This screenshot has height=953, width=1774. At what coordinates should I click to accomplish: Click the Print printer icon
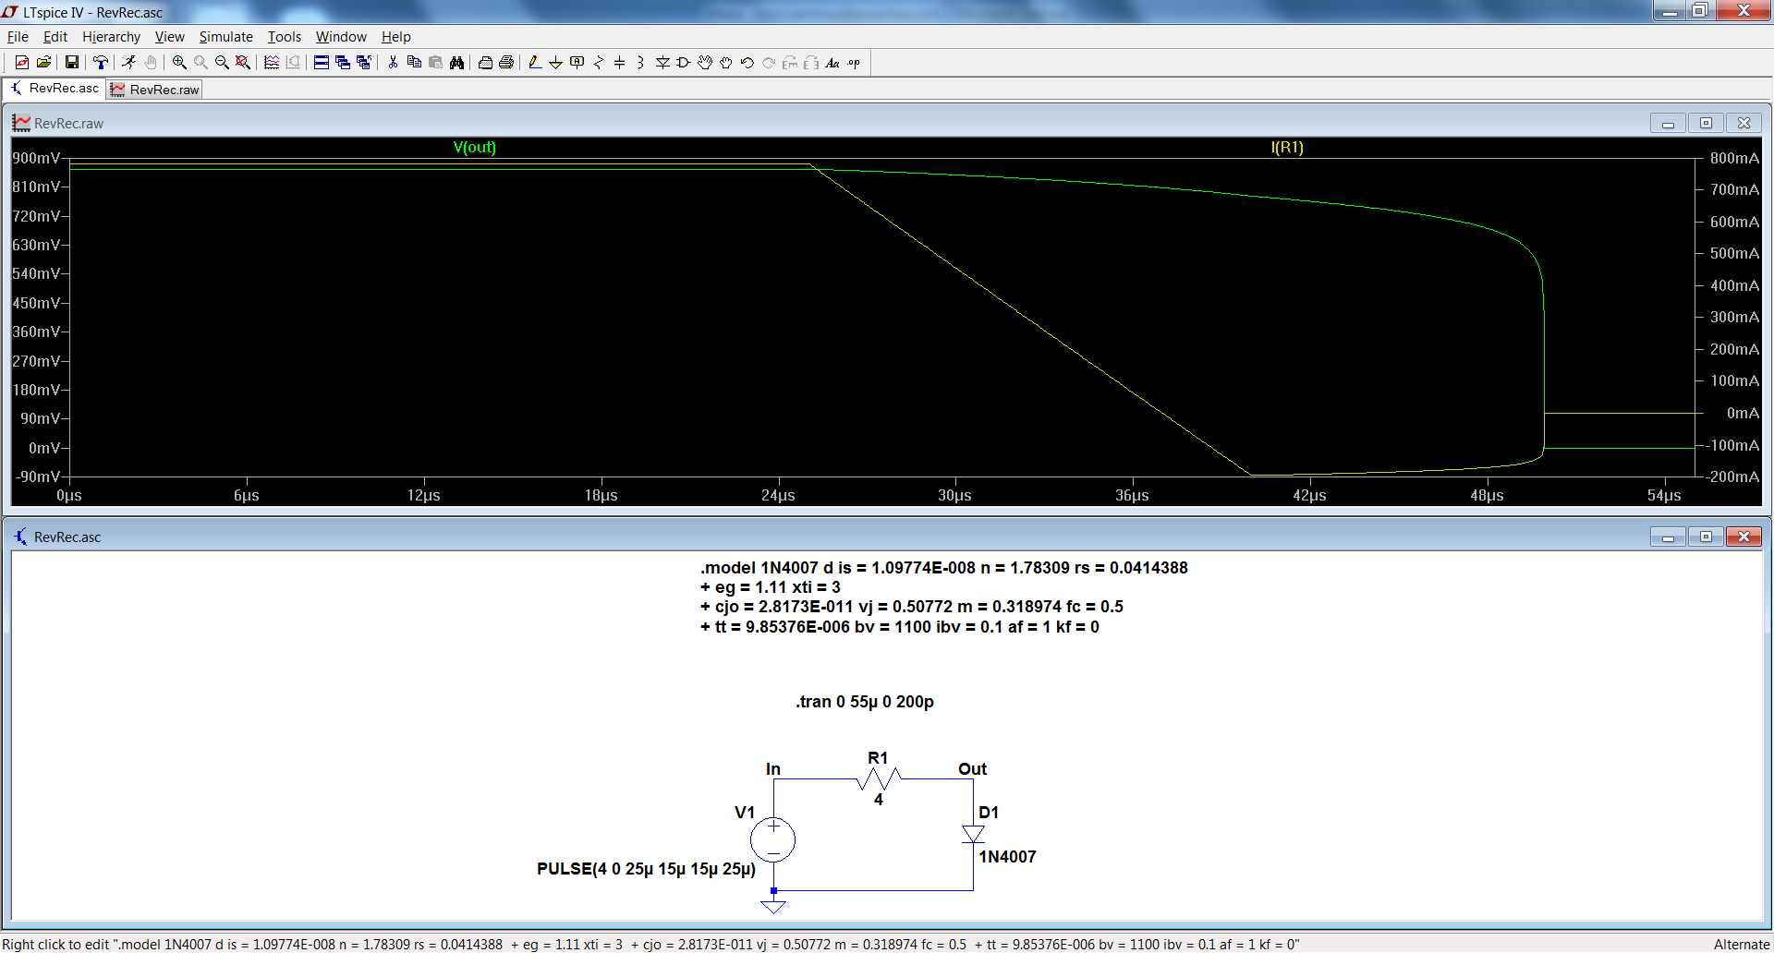coord(506,63)
